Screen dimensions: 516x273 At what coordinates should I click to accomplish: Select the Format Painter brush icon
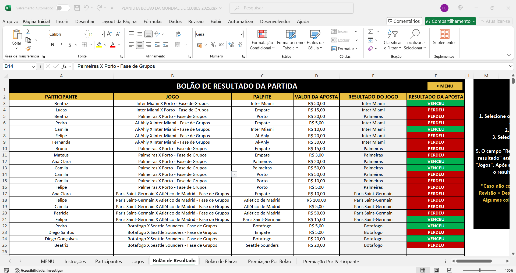[x=28, y=48]
